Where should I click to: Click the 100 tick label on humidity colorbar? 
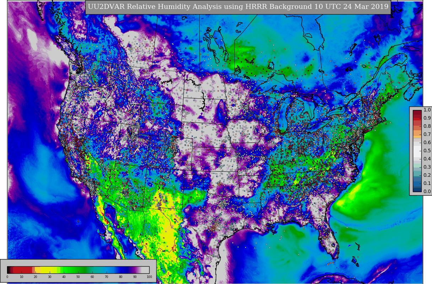pos(149,277)
